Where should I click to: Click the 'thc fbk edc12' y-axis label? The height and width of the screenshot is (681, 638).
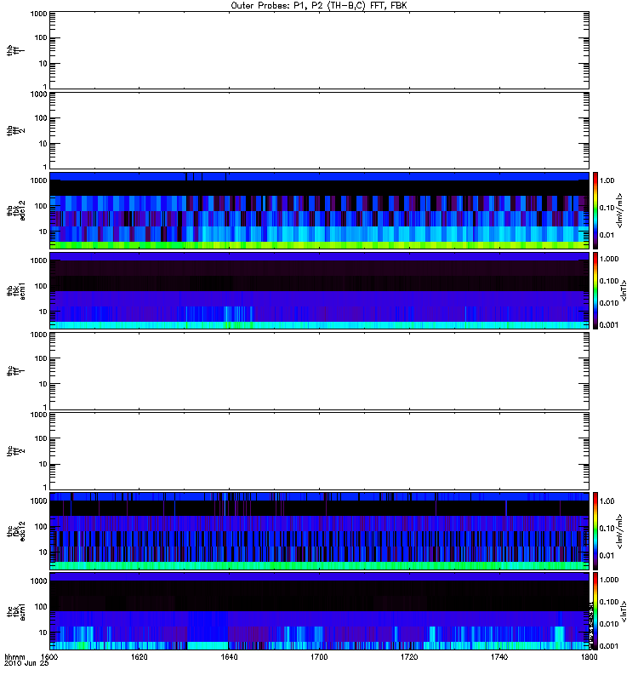(16, 531)
